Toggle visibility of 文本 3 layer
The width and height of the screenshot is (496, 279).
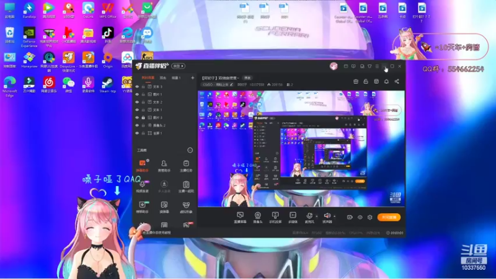(137, 87)
